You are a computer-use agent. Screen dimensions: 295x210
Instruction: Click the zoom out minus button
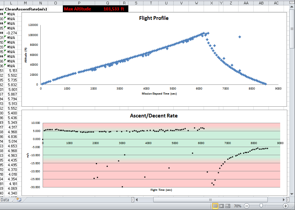click(x=246, y=206)
